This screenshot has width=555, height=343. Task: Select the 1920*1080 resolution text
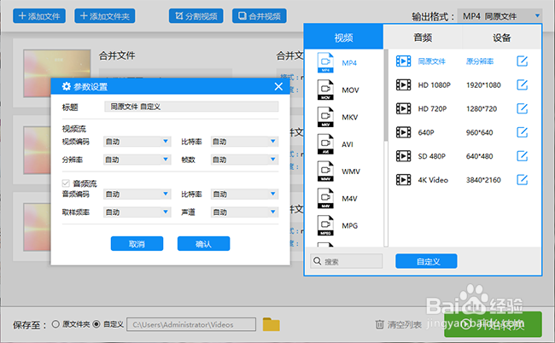(x=483, y=84)
